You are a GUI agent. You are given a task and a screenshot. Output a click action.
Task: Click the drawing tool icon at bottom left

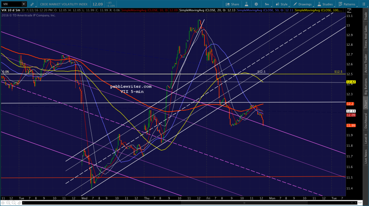click(x=19, y=203)
